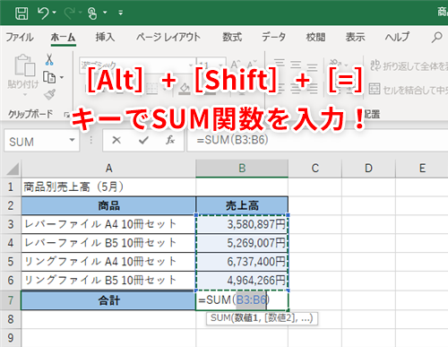Click the Save icon in the title bar
Image resolution: width=448 pixels, height=347 pixels.
pos(22,13)
